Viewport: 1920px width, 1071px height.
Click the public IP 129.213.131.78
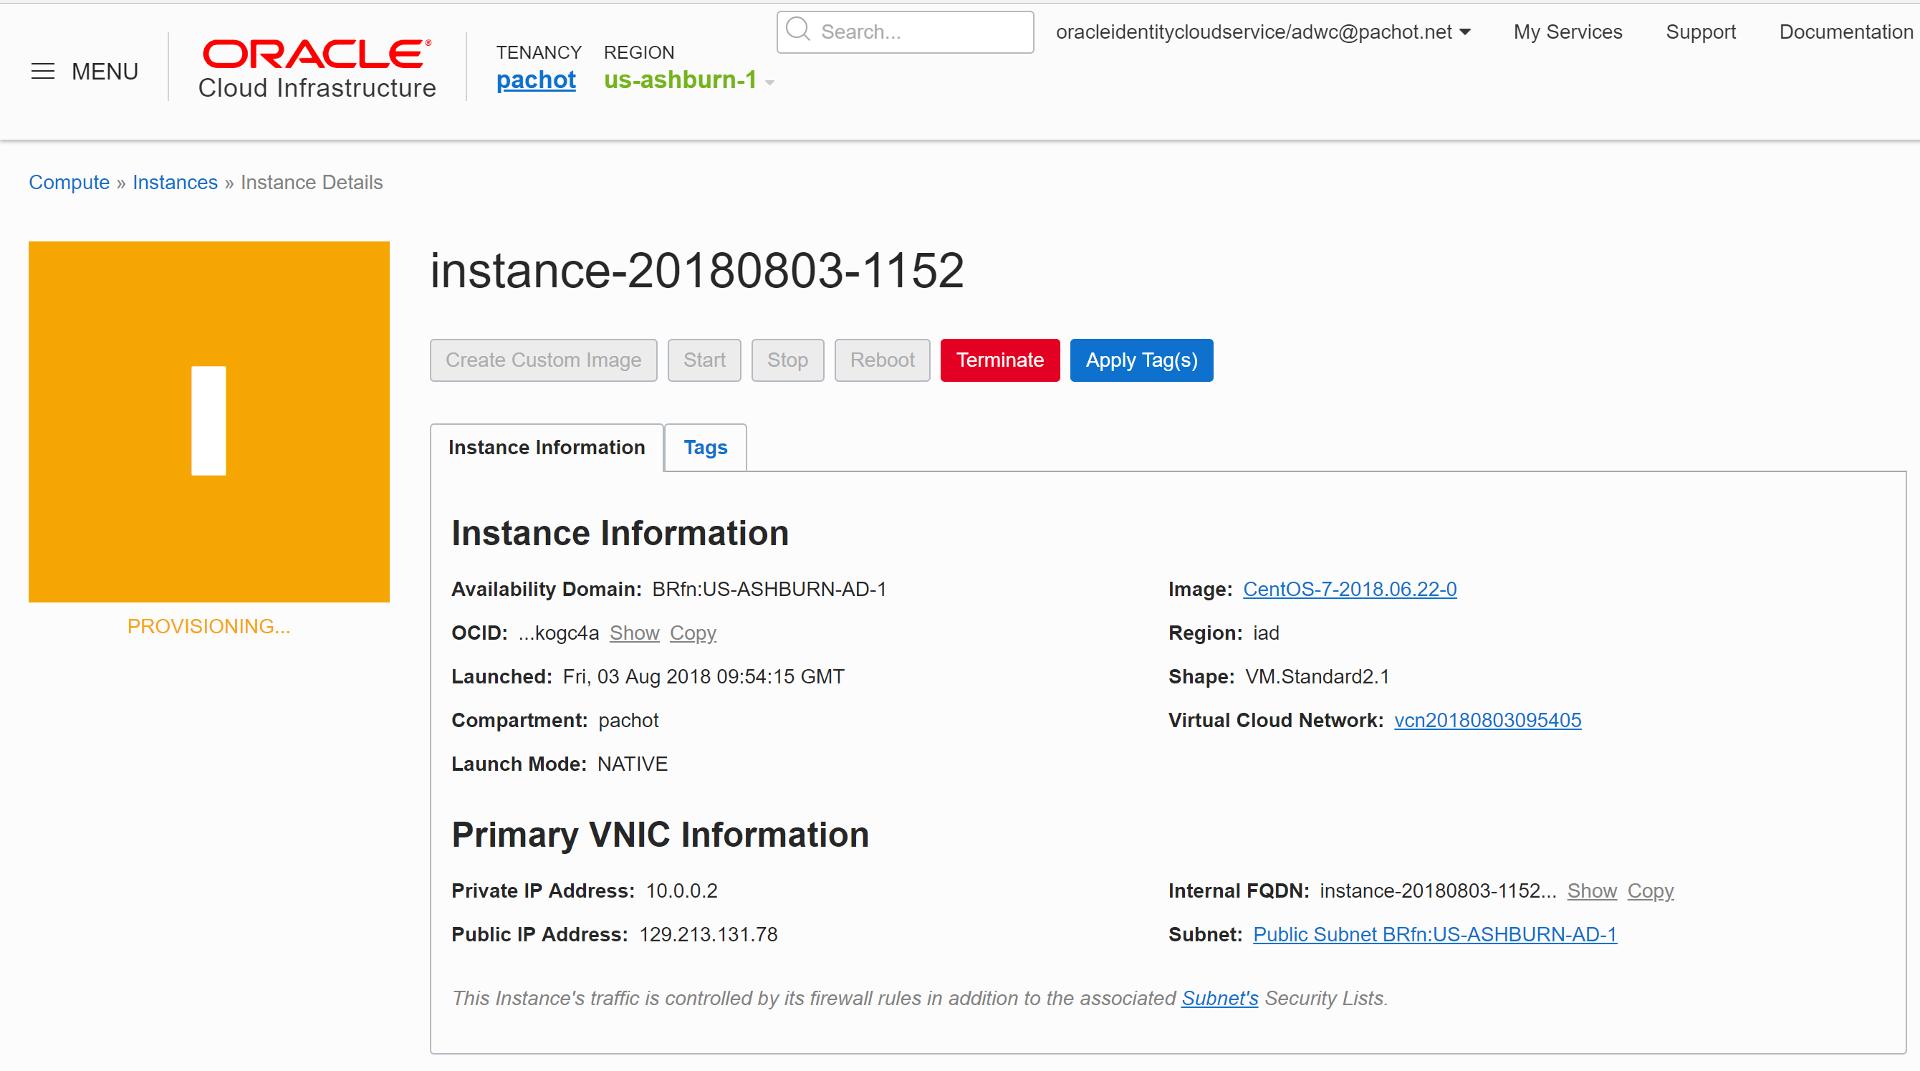(708, 935)
